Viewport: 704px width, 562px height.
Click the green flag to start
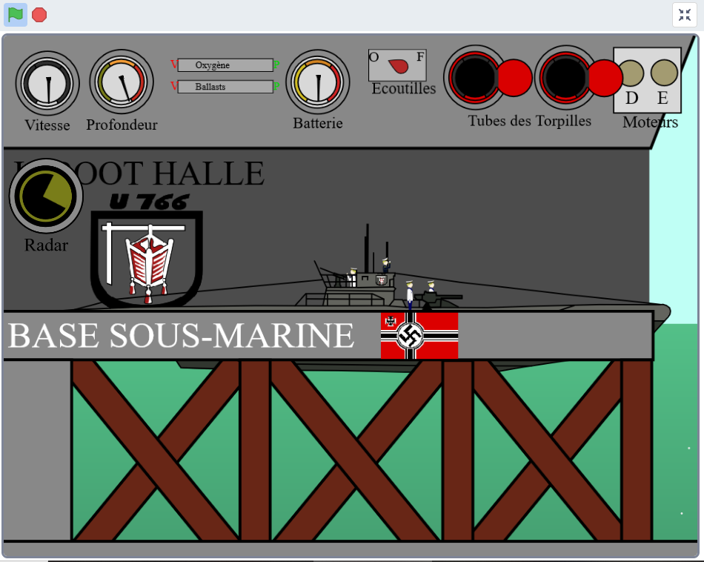16,15
